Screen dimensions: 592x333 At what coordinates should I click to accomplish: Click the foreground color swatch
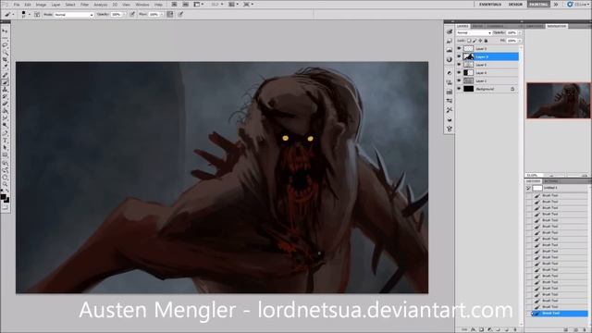[x=4, y=197]
